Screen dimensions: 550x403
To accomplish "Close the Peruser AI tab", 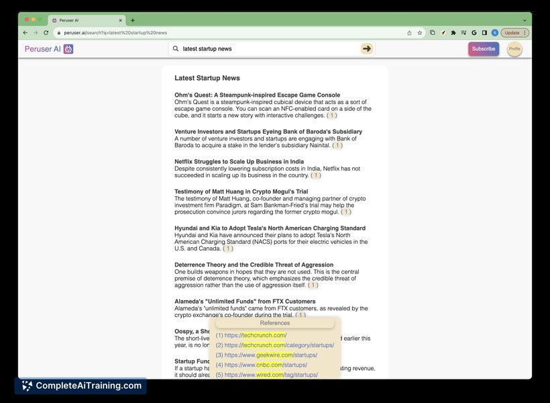I will point(120,20).
